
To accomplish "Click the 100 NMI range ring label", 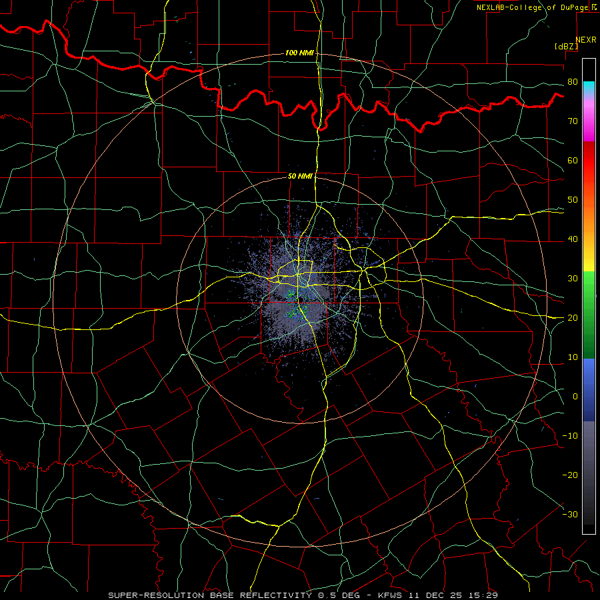I will (299, 53).
